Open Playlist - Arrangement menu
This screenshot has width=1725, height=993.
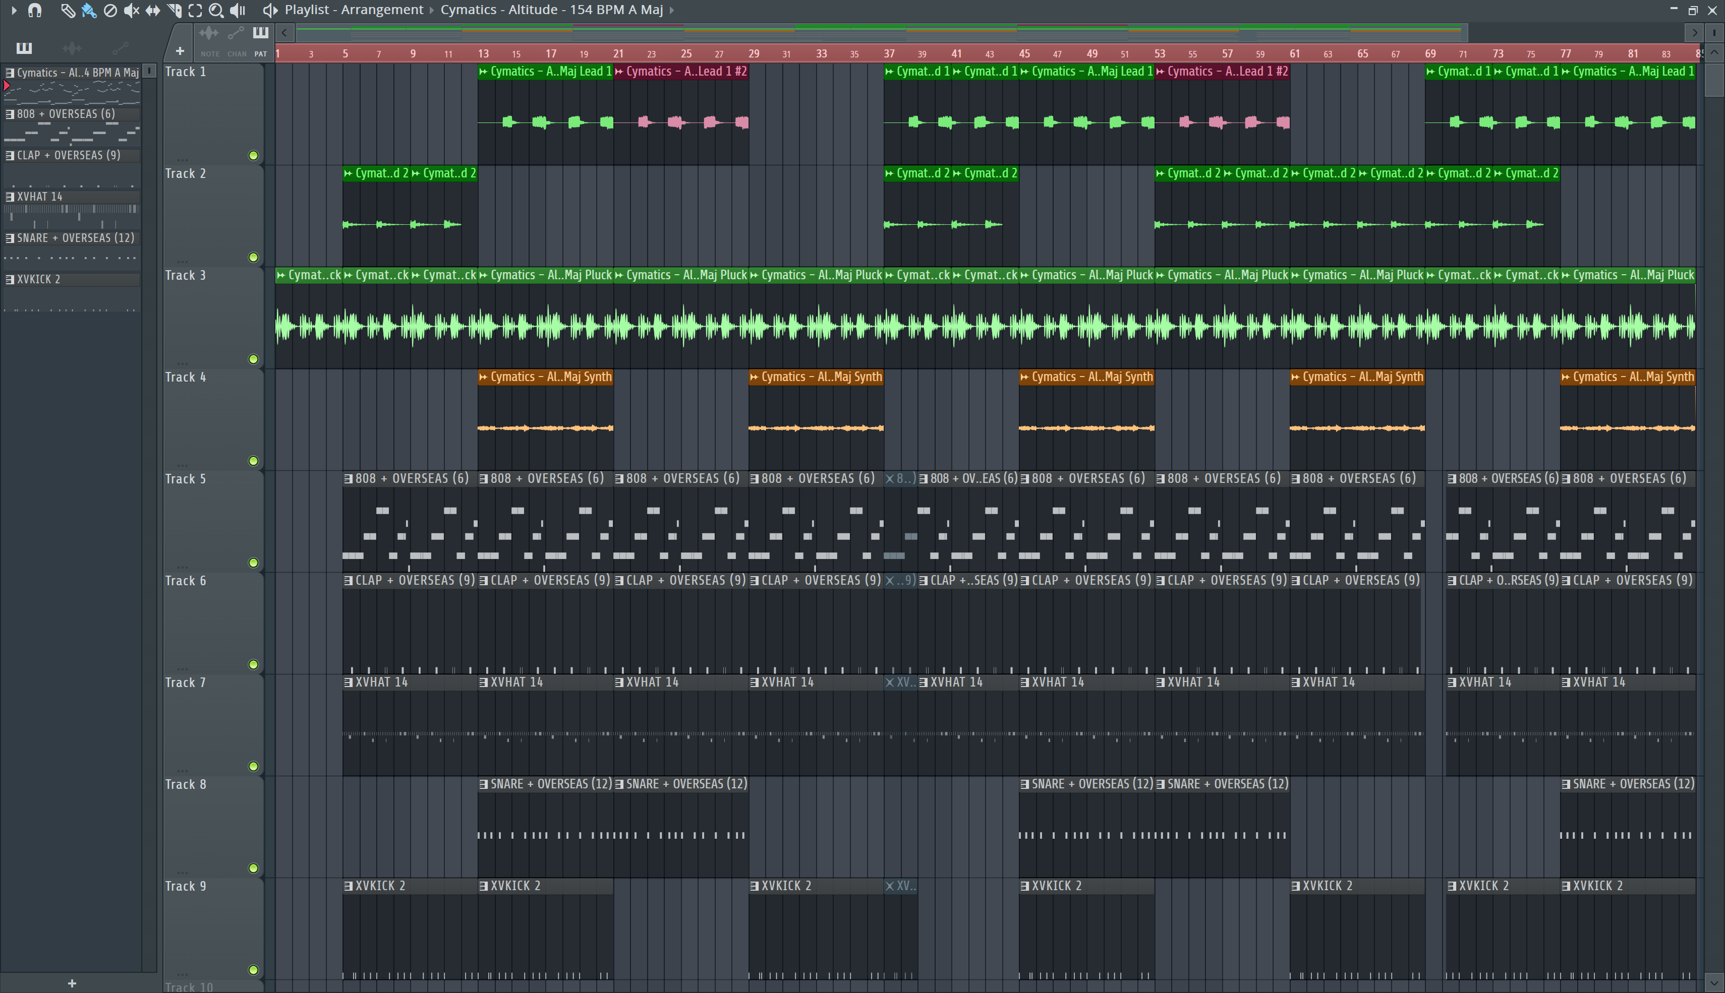[x=354, y=10]
